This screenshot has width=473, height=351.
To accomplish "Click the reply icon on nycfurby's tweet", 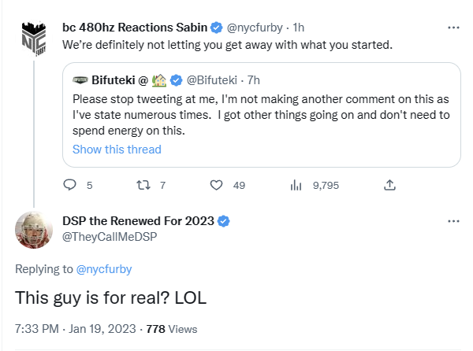I will point(69,185).
